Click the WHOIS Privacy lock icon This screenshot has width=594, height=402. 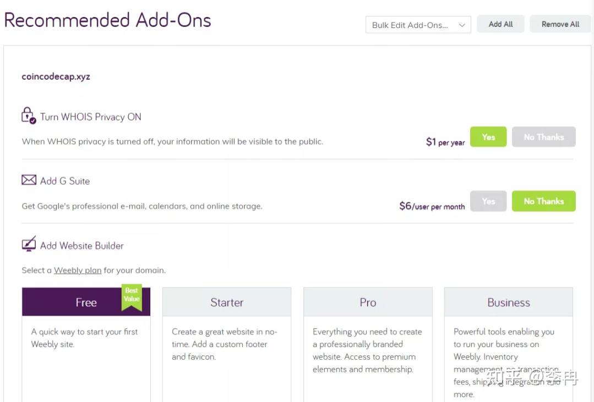click(x=28, y=115)
